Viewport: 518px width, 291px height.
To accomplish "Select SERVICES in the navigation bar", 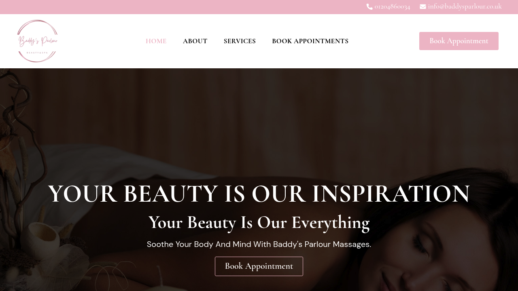I will [240, 41].
